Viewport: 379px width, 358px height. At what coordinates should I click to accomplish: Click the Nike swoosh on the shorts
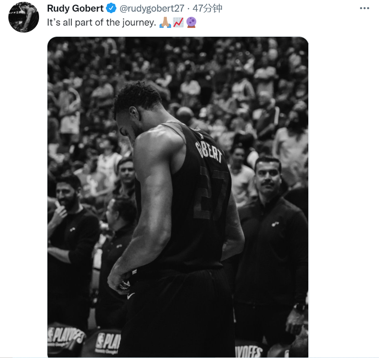pos(131,296)
